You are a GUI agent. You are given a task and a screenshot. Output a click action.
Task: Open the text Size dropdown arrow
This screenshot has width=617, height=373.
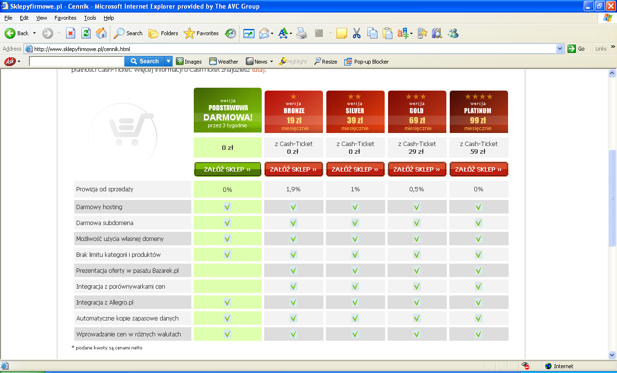(291, 33)
